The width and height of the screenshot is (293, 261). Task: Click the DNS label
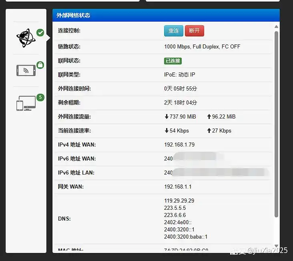[64, 219]
